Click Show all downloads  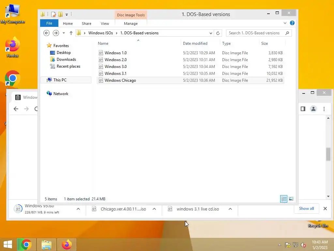tap(306, 209)
